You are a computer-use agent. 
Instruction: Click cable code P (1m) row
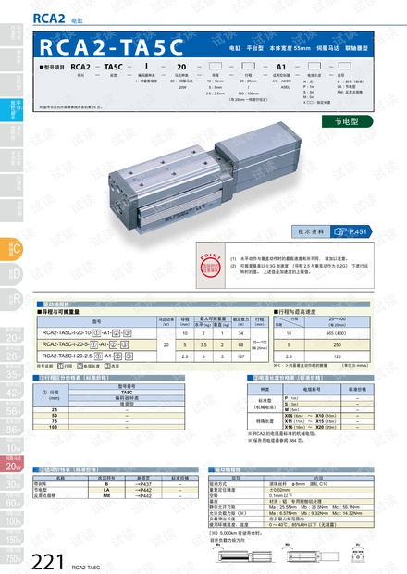[328, 398]
